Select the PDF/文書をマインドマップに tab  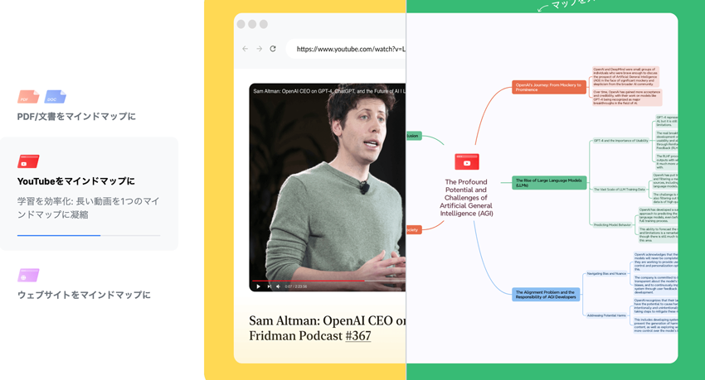[x=76, y=117]
